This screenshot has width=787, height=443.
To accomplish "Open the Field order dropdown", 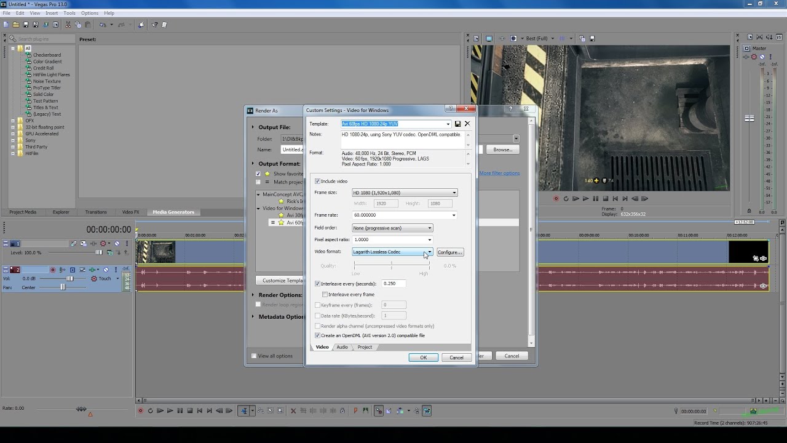I will [x=429, y=228].
